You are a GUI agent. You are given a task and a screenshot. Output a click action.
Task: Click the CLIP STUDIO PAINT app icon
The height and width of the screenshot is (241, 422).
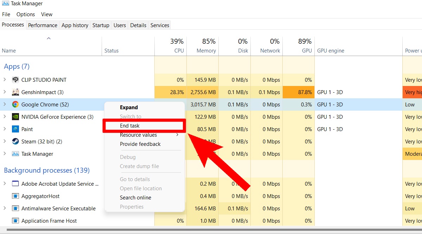coord(15,80)
